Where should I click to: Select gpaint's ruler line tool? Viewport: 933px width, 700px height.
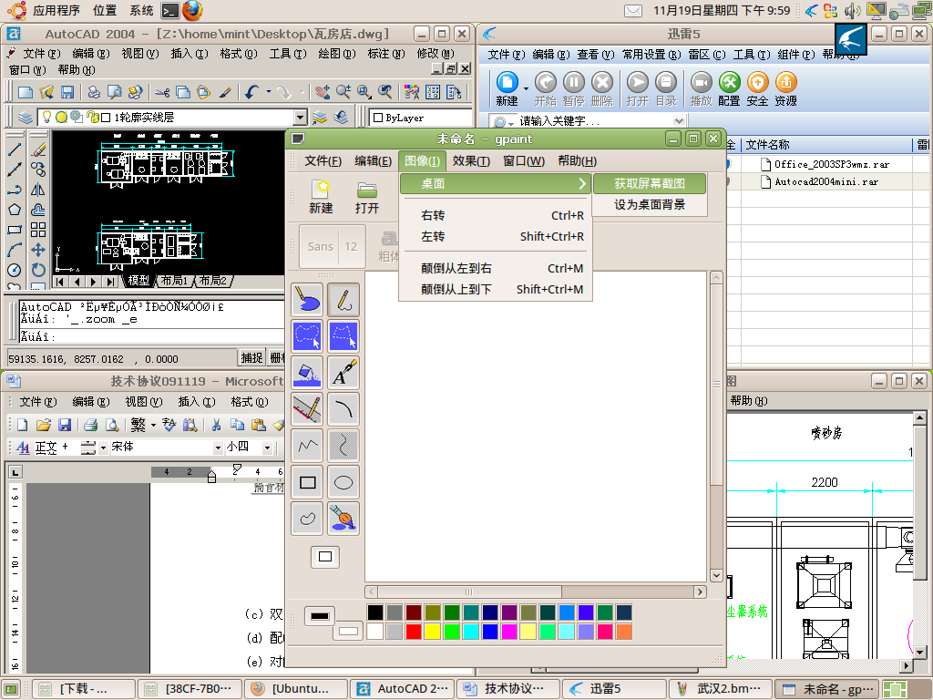coord(308,408)
